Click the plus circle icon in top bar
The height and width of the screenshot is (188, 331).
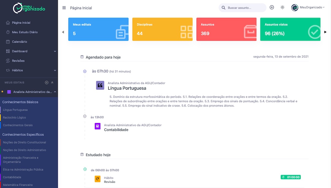(x=272, y=7)
